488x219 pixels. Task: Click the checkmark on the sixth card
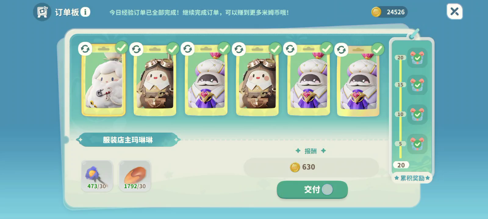coord(378,49)
